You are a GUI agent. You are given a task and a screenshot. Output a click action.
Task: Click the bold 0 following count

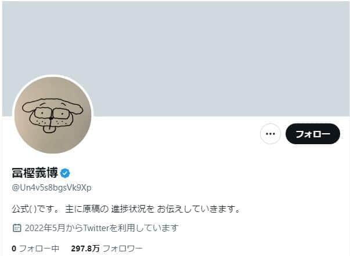tap(14, 248)
